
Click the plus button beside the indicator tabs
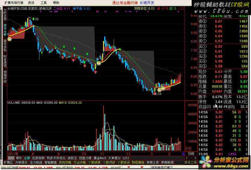click(187, 158)
